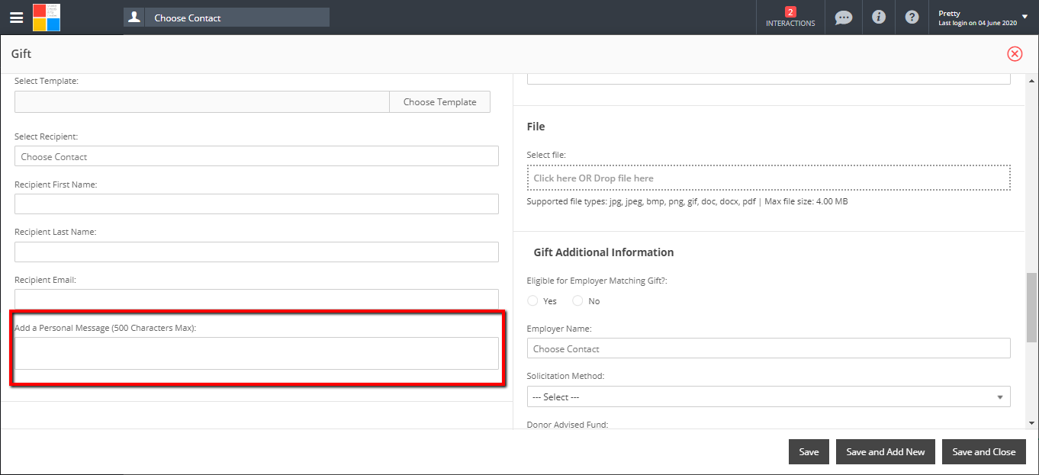
Task: Click the person icon beside Choose Contact
Action: pyautogui.click(x=134, y=18)
